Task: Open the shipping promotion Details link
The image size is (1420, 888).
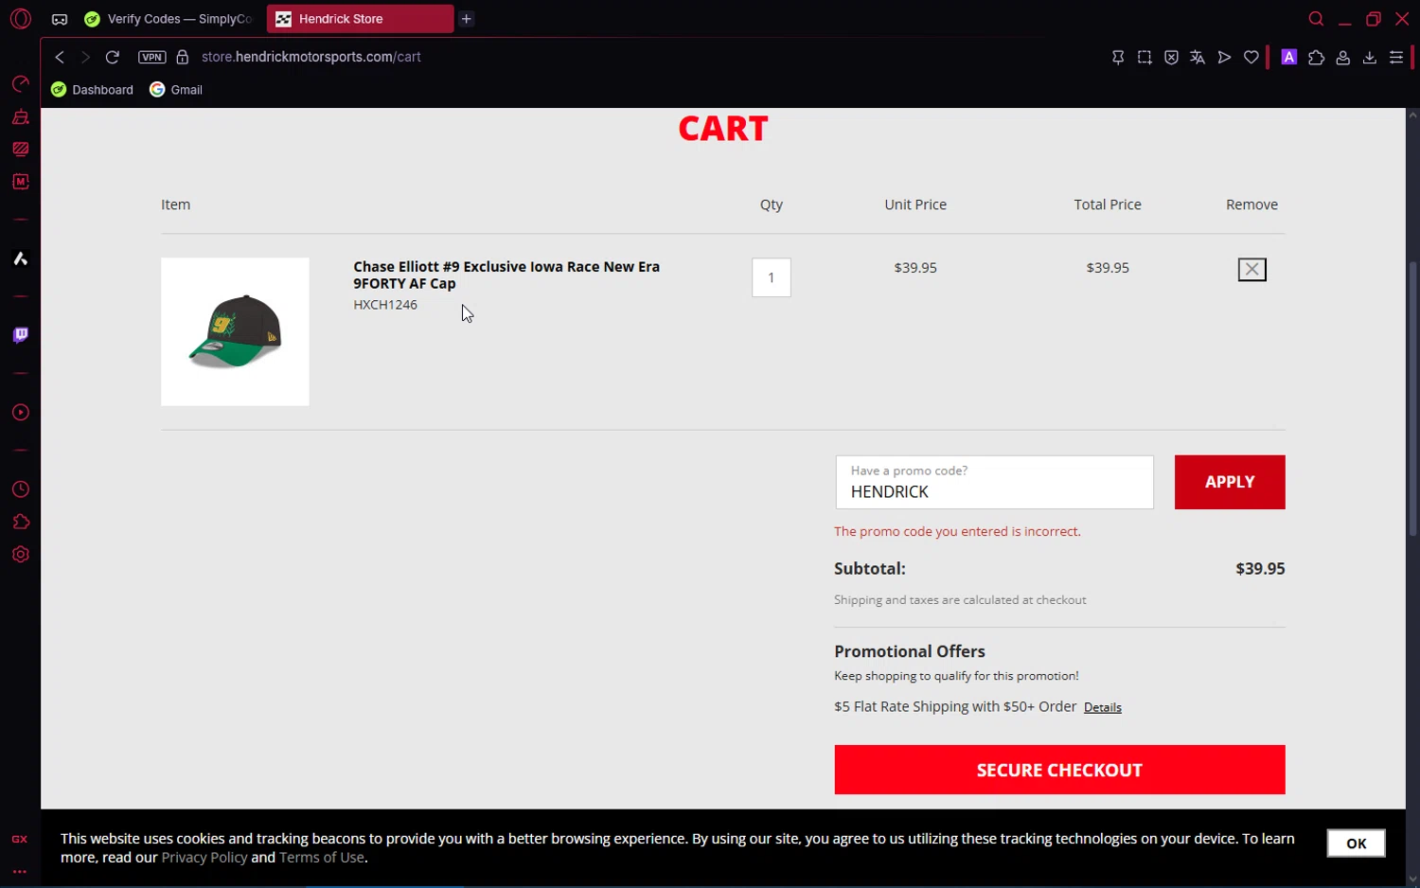Action: 1102,708
